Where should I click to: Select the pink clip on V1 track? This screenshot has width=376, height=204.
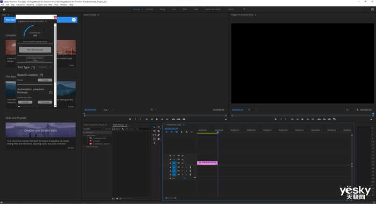coord(207,163)
